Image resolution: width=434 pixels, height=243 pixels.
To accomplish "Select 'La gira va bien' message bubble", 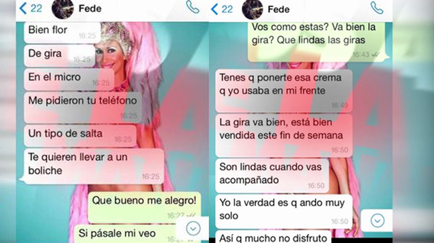I will coord(284,136).
